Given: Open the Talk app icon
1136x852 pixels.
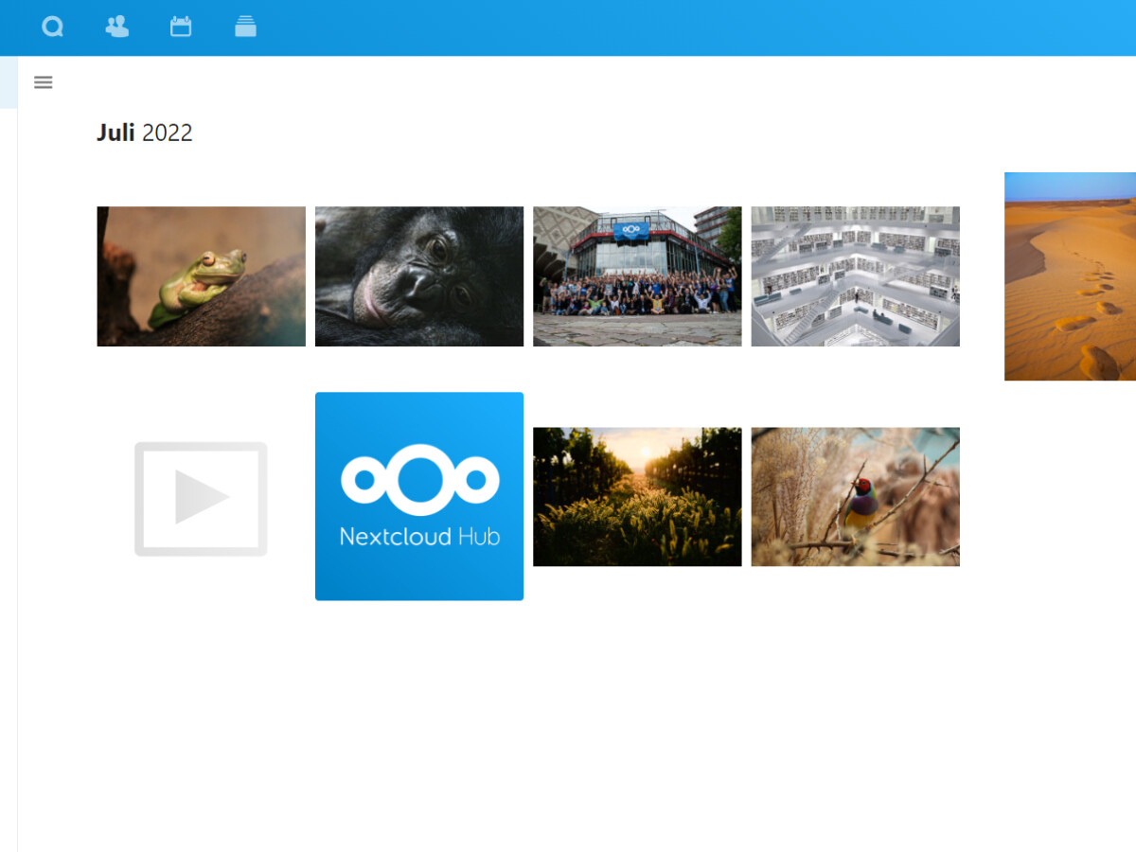Looking at the screenshot, I should (x=52, y=27).
